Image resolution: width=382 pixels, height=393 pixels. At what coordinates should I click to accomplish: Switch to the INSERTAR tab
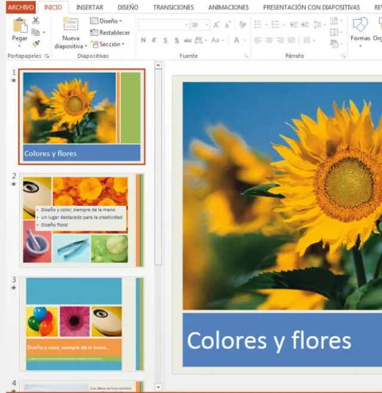90,7
